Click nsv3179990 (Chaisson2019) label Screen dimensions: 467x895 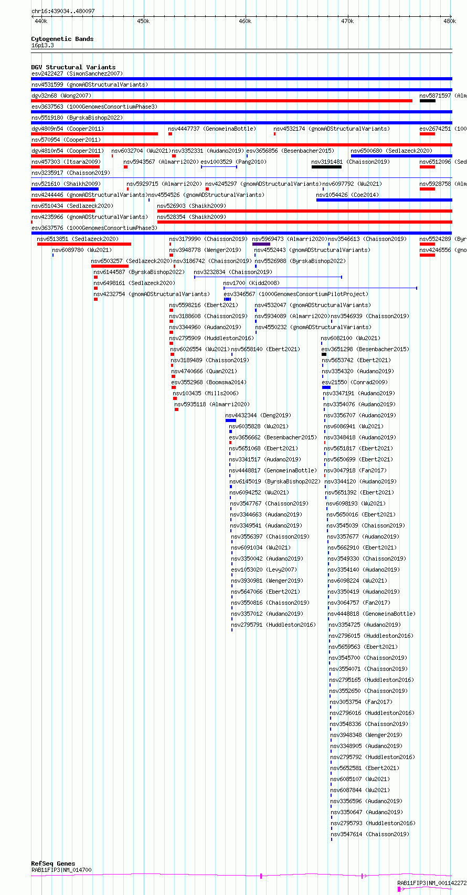pyautogui.click(x=208, y=239)
